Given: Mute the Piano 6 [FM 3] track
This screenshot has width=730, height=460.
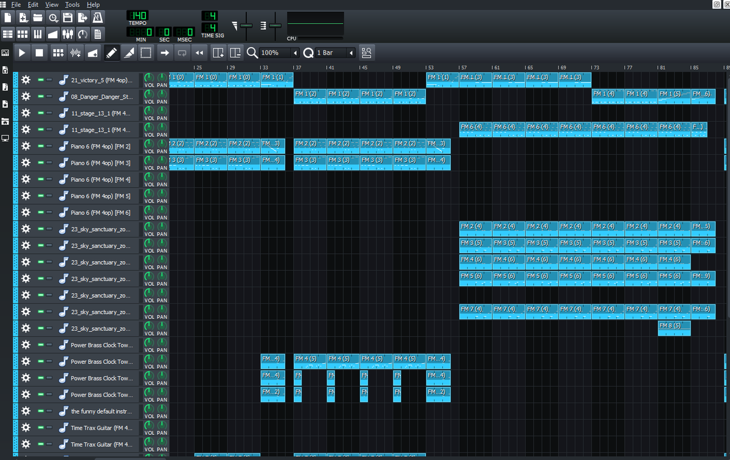Looking at the screenshot, I should 41,162.
